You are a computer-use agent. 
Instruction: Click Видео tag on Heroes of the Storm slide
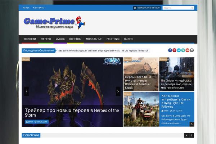pyautogui.click(x=26, y=59)
